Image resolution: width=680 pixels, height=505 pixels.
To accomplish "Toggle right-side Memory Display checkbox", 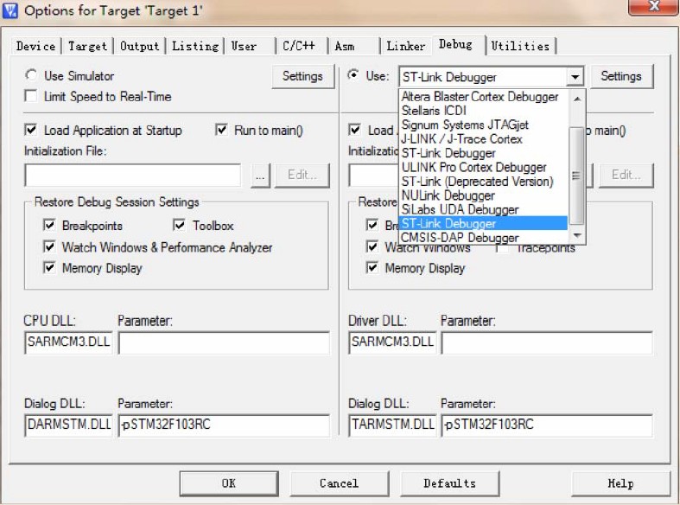I will click(x=372, y=267).
